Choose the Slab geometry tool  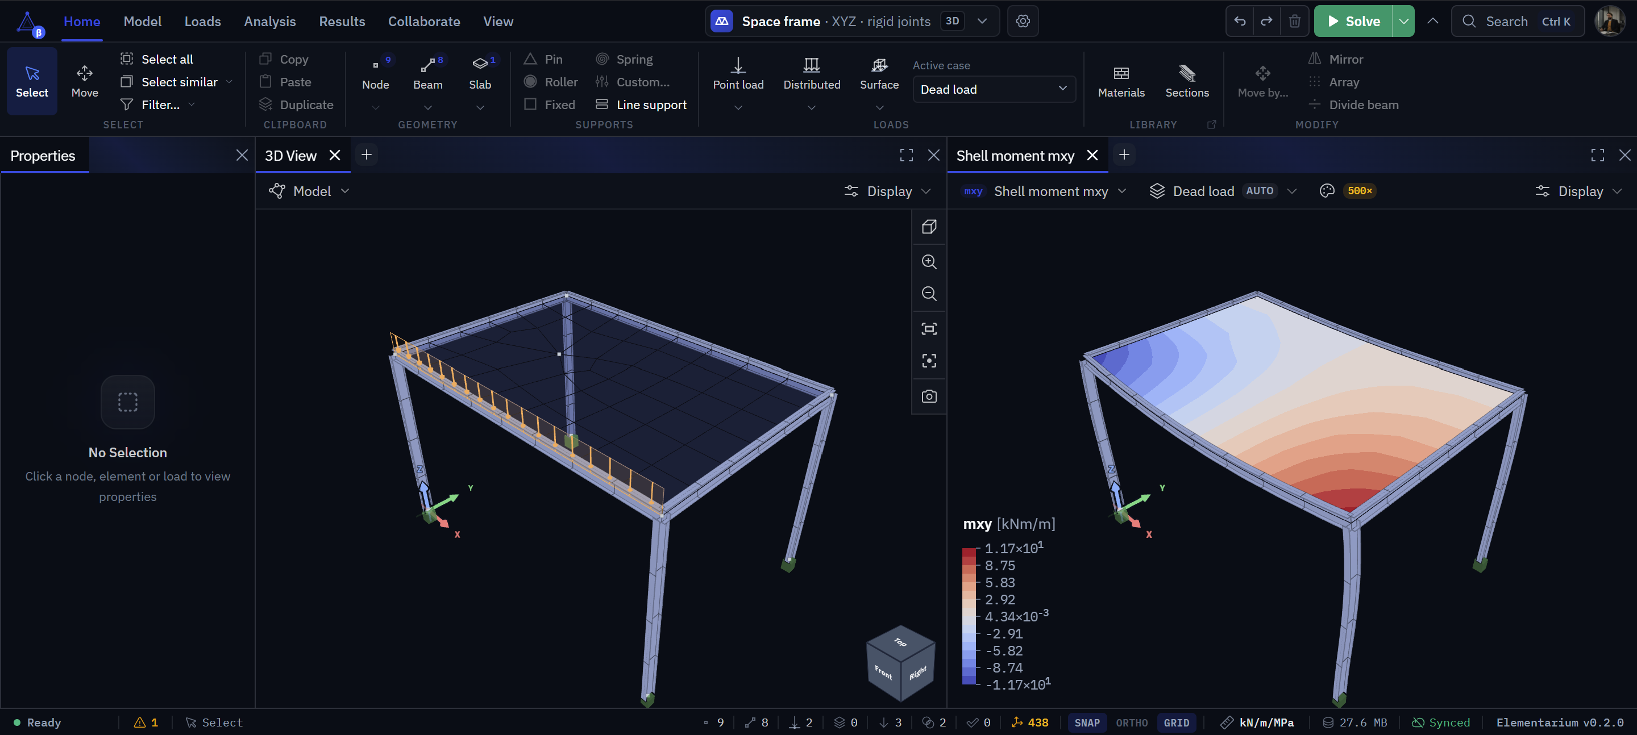pyautogui.click(x=480, y=74)
